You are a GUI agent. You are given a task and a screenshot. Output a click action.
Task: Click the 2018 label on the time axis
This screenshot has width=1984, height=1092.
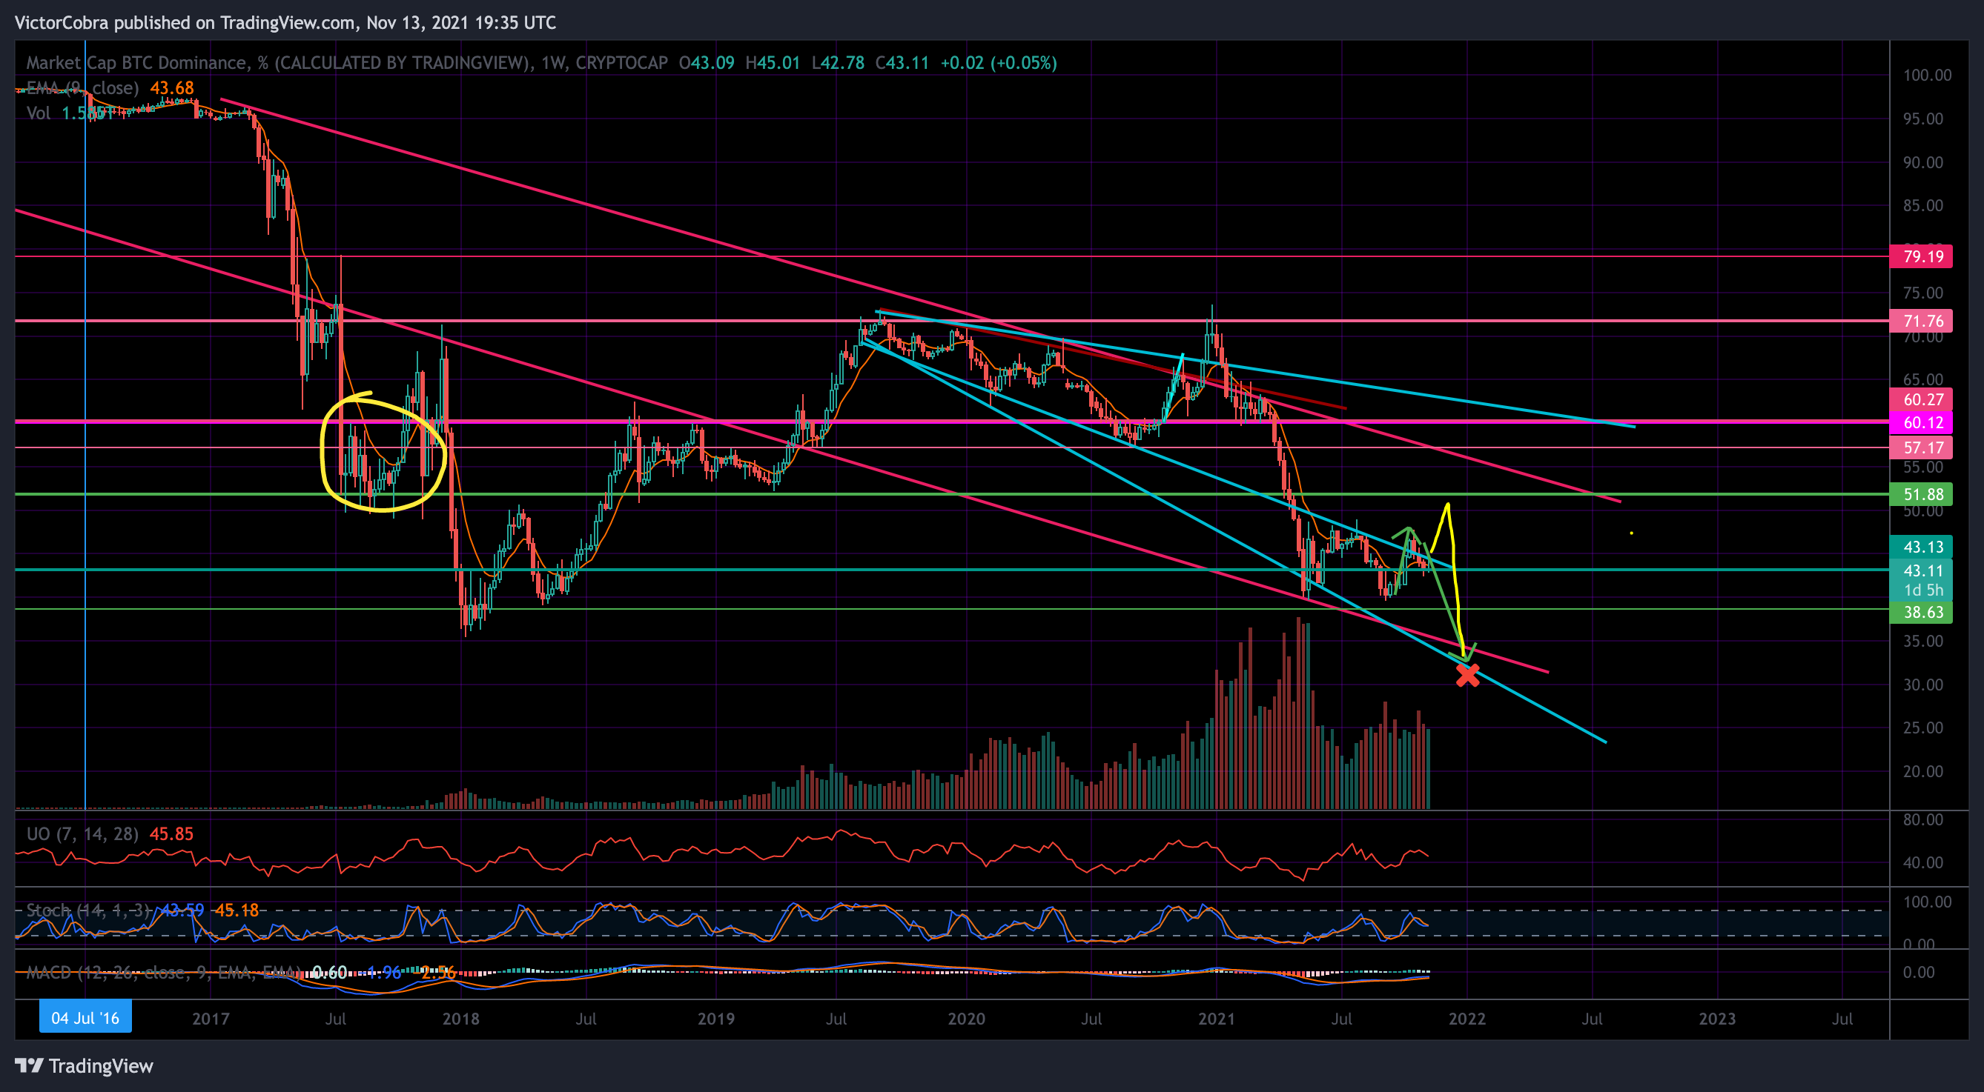[x=460, y=1019]
